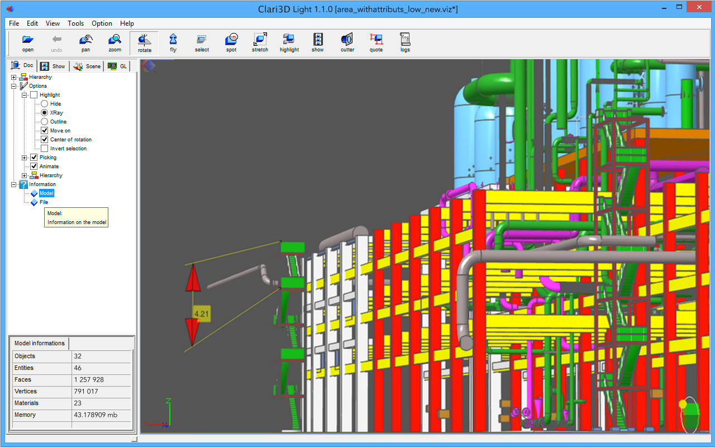Image resolution: width=715 pixels, height=447 pixels.
Task: Switch to the Show tab
Action: (53, 66)
